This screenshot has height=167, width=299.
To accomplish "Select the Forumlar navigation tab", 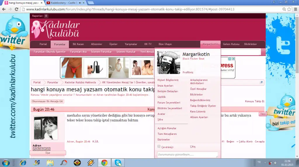I will coord(60,44).
